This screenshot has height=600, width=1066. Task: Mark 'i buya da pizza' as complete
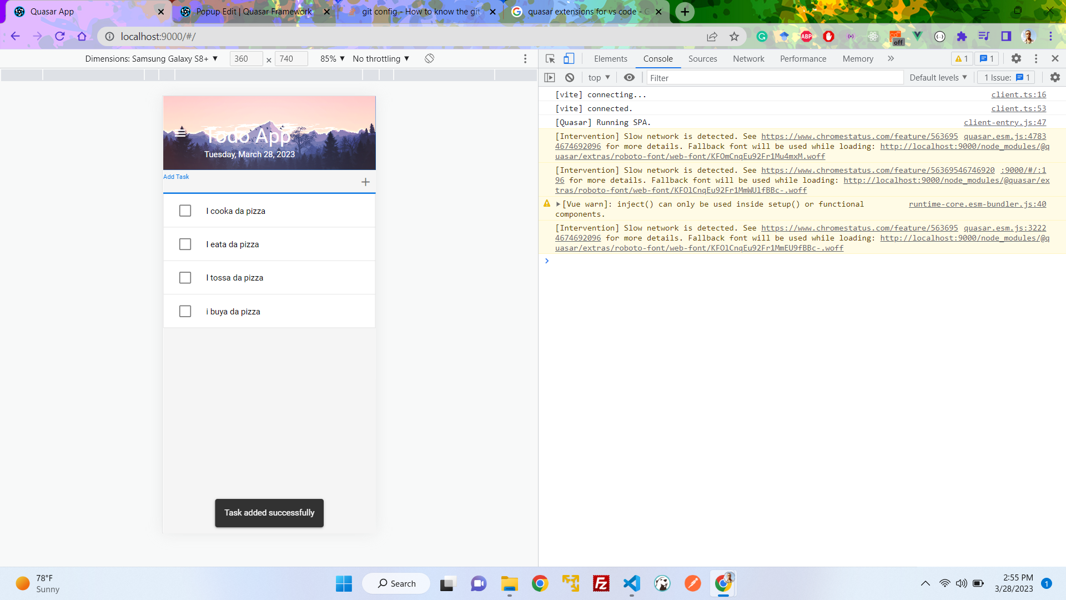pyautogui.click(x=185, y=311)
